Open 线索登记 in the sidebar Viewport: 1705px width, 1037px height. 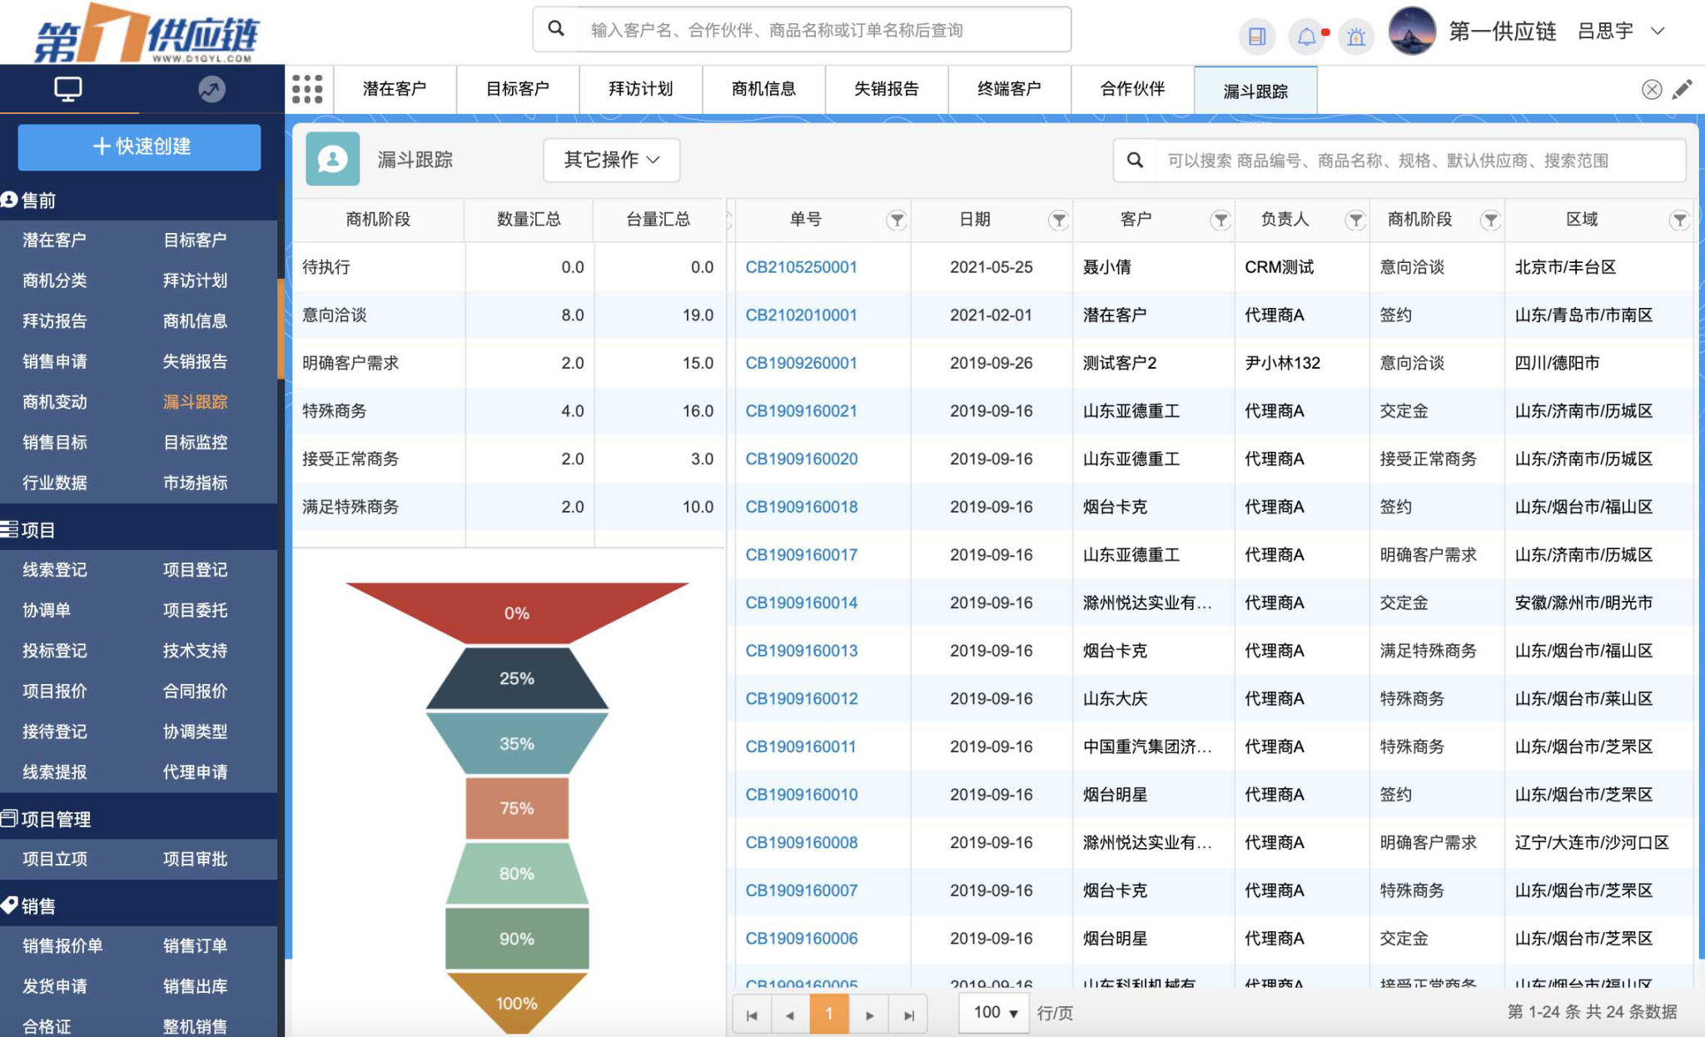55,570
